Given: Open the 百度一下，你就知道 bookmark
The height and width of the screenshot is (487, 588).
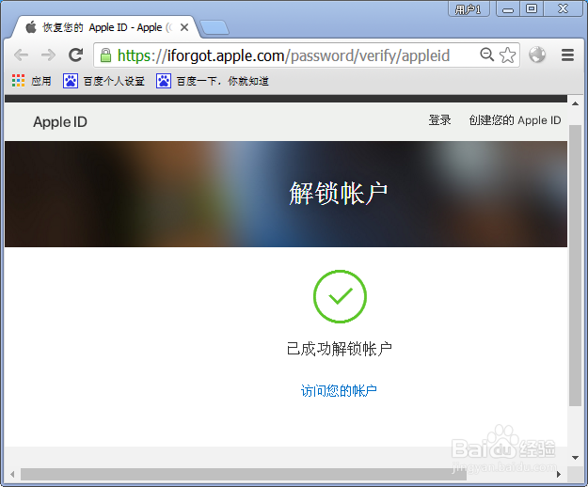Looking at the screenshot, I should tap(213, 81).
